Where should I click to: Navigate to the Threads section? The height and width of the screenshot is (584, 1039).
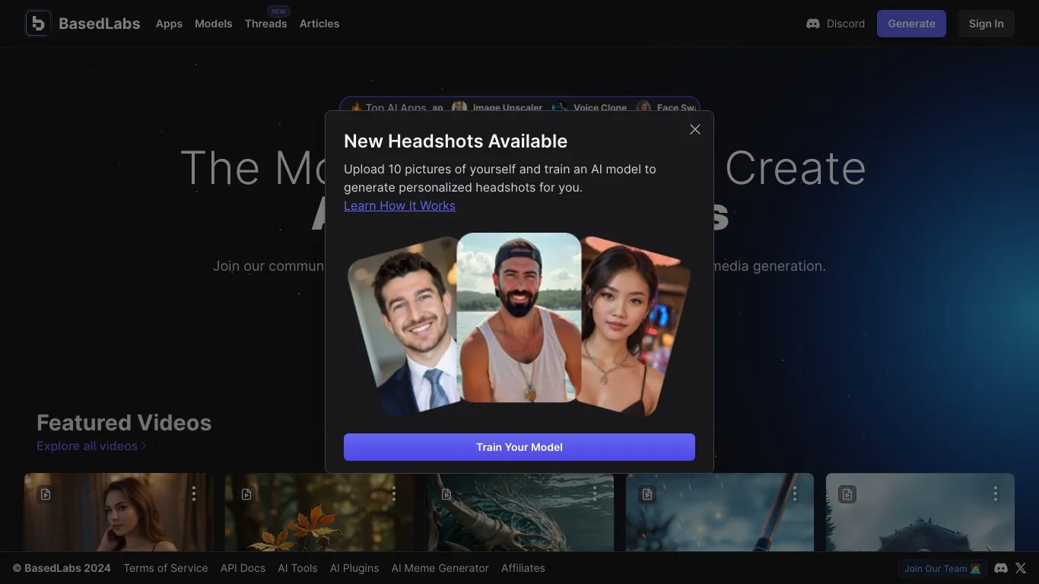[x=265, y=24]
